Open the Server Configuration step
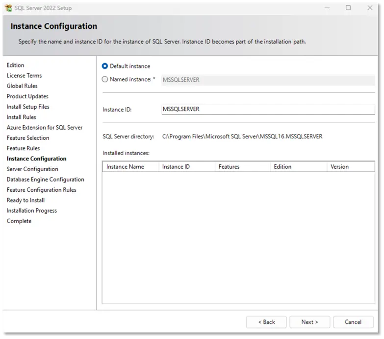This screenshot has width=384, height=339. (32, 169)
